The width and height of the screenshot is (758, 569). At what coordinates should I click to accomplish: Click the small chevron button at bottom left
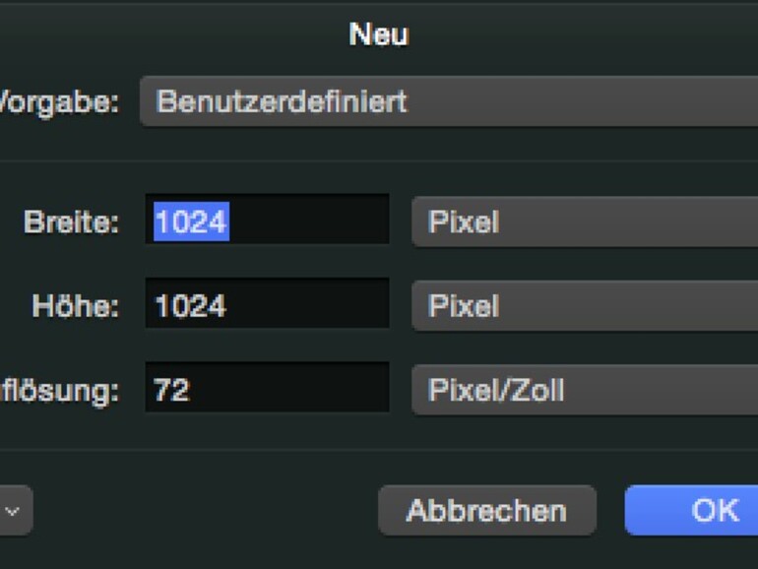click(14, 511)
